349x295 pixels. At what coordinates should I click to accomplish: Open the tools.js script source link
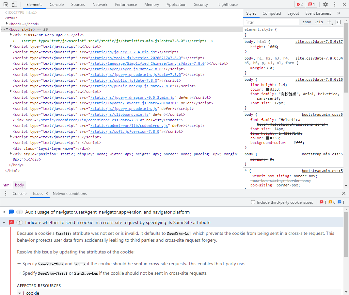click(x=135, y=58)
